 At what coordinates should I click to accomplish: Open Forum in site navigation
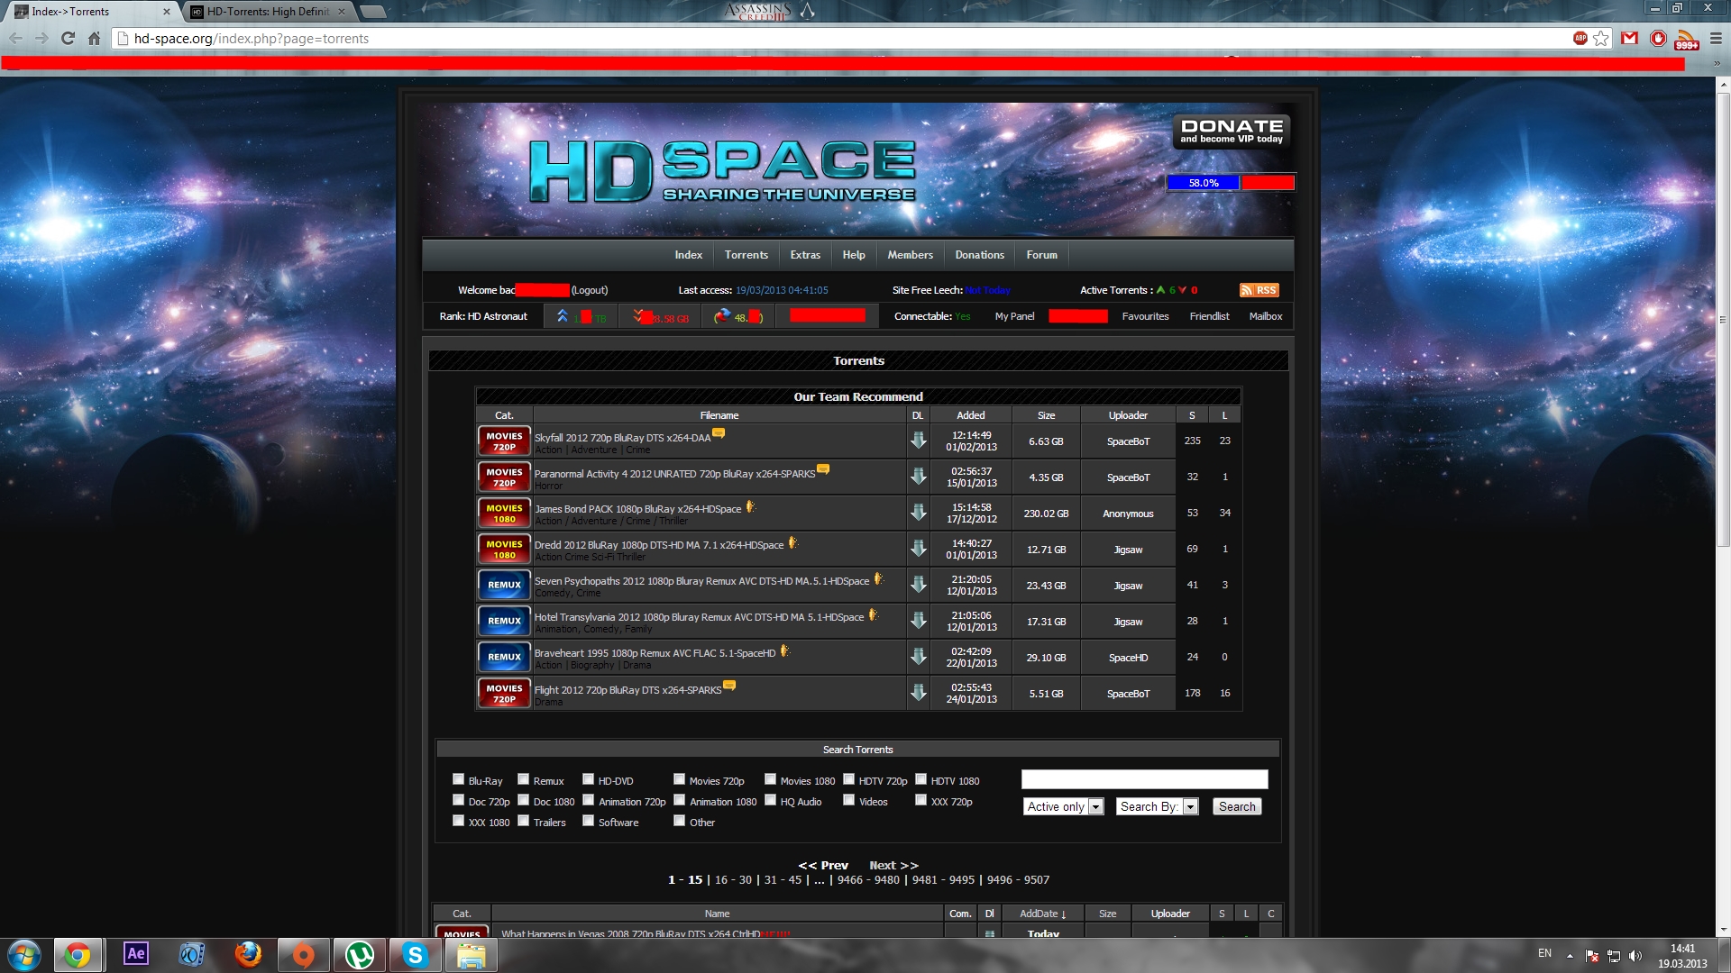coord(1041,255)
